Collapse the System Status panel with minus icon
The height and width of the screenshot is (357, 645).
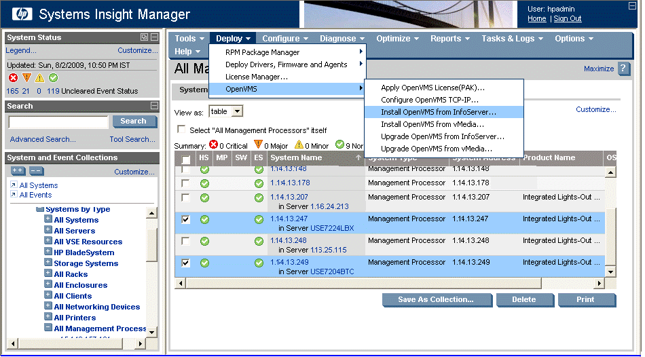click(x=154, y=37)
